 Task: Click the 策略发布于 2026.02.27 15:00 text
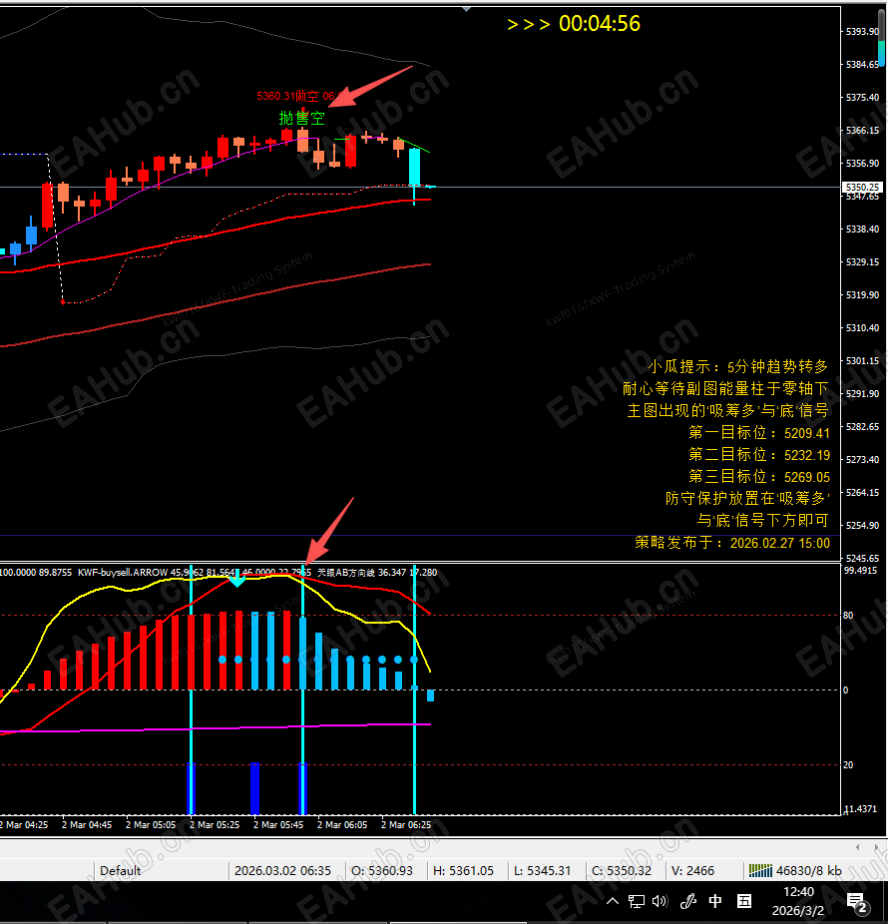point(732,543)
